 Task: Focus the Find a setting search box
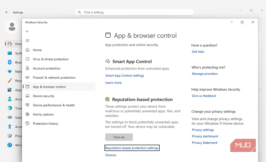[x=134, y=12]
